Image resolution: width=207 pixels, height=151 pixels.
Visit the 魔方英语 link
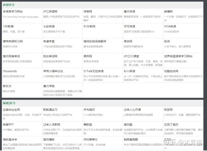(x=129, y=12)
